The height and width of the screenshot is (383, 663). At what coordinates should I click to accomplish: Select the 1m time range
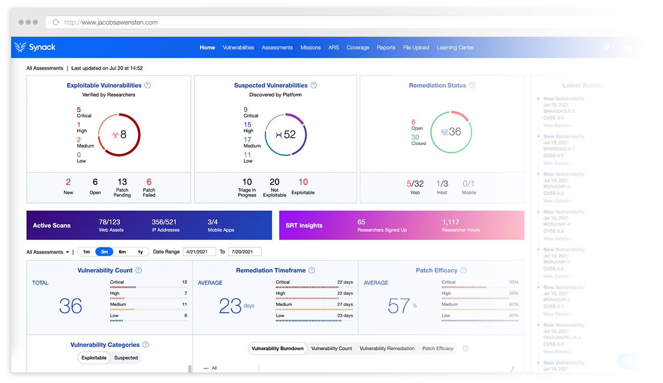86,251
